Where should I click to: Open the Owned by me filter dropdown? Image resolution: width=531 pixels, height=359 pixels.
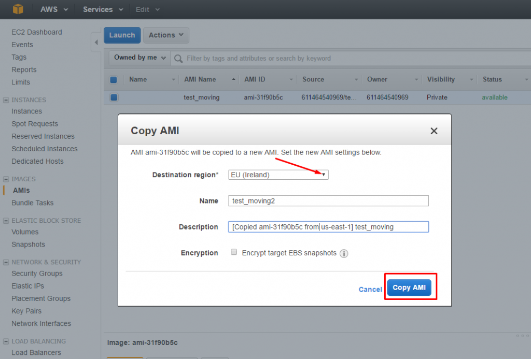[x=139, y=58]
